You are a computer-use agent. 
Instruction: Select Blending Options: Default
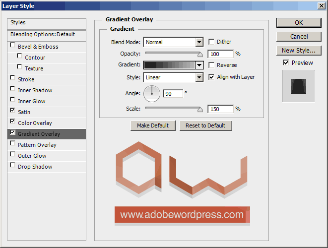[47, 35]
